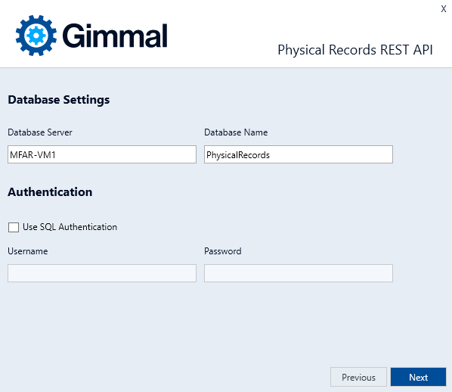The height and width of the screenshot is (392, 452).
Task: Enable the Use SQL Authentication checkbox
Action: (x=14, y=227)
